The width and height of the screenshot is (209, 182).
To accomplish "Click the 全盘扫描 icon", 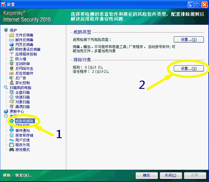I will click(x=12, y=92).
